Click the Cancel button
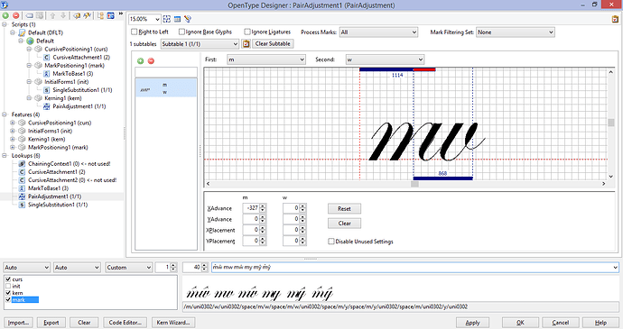This screenshot has width=623, height=329. [x=560, y=323]
